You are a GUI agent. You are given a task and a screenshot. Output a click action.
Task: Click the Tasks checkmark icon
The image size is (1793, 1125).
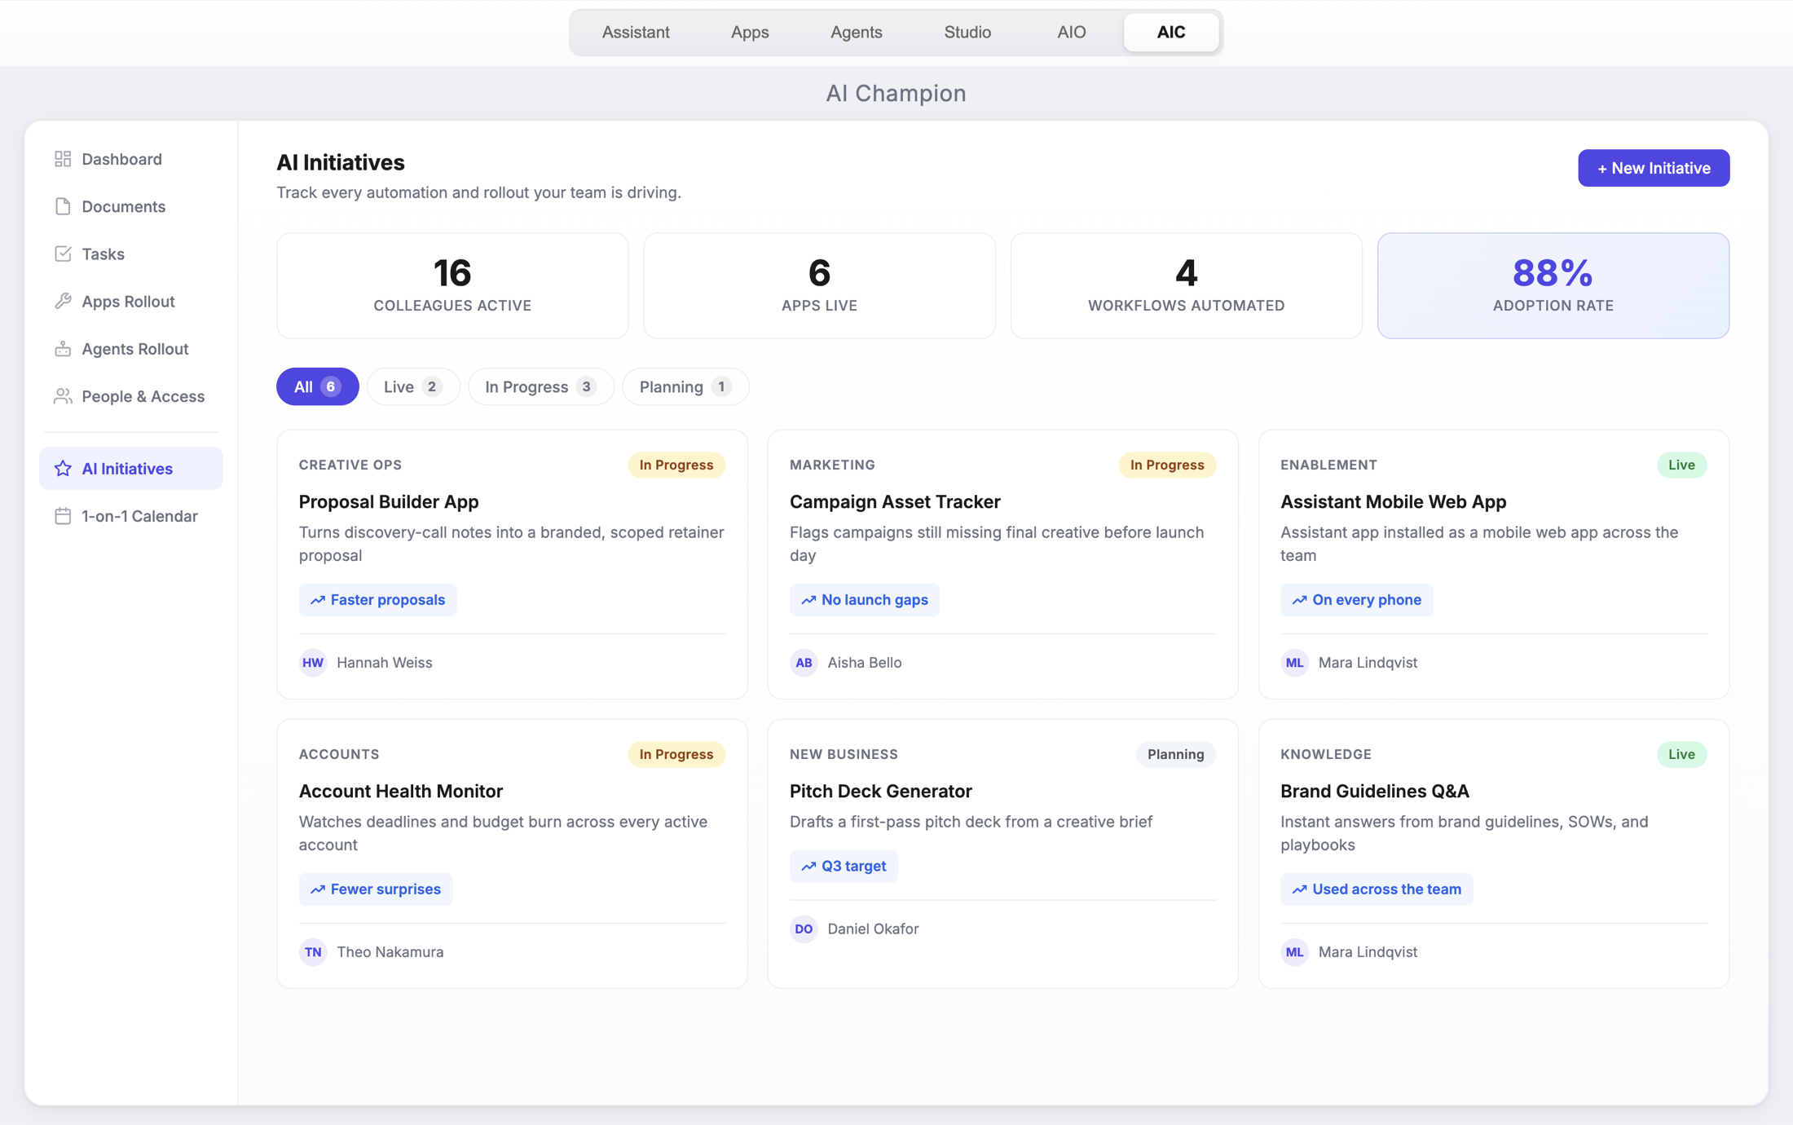click(63, 254)
